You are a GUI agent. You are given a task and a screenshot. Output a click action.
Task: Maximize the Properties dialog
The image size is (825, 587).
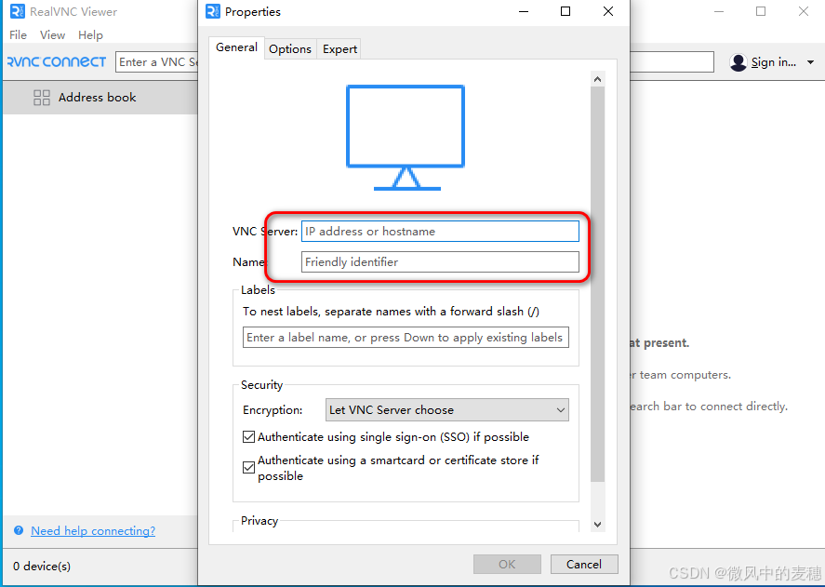[x=566, y=11]
